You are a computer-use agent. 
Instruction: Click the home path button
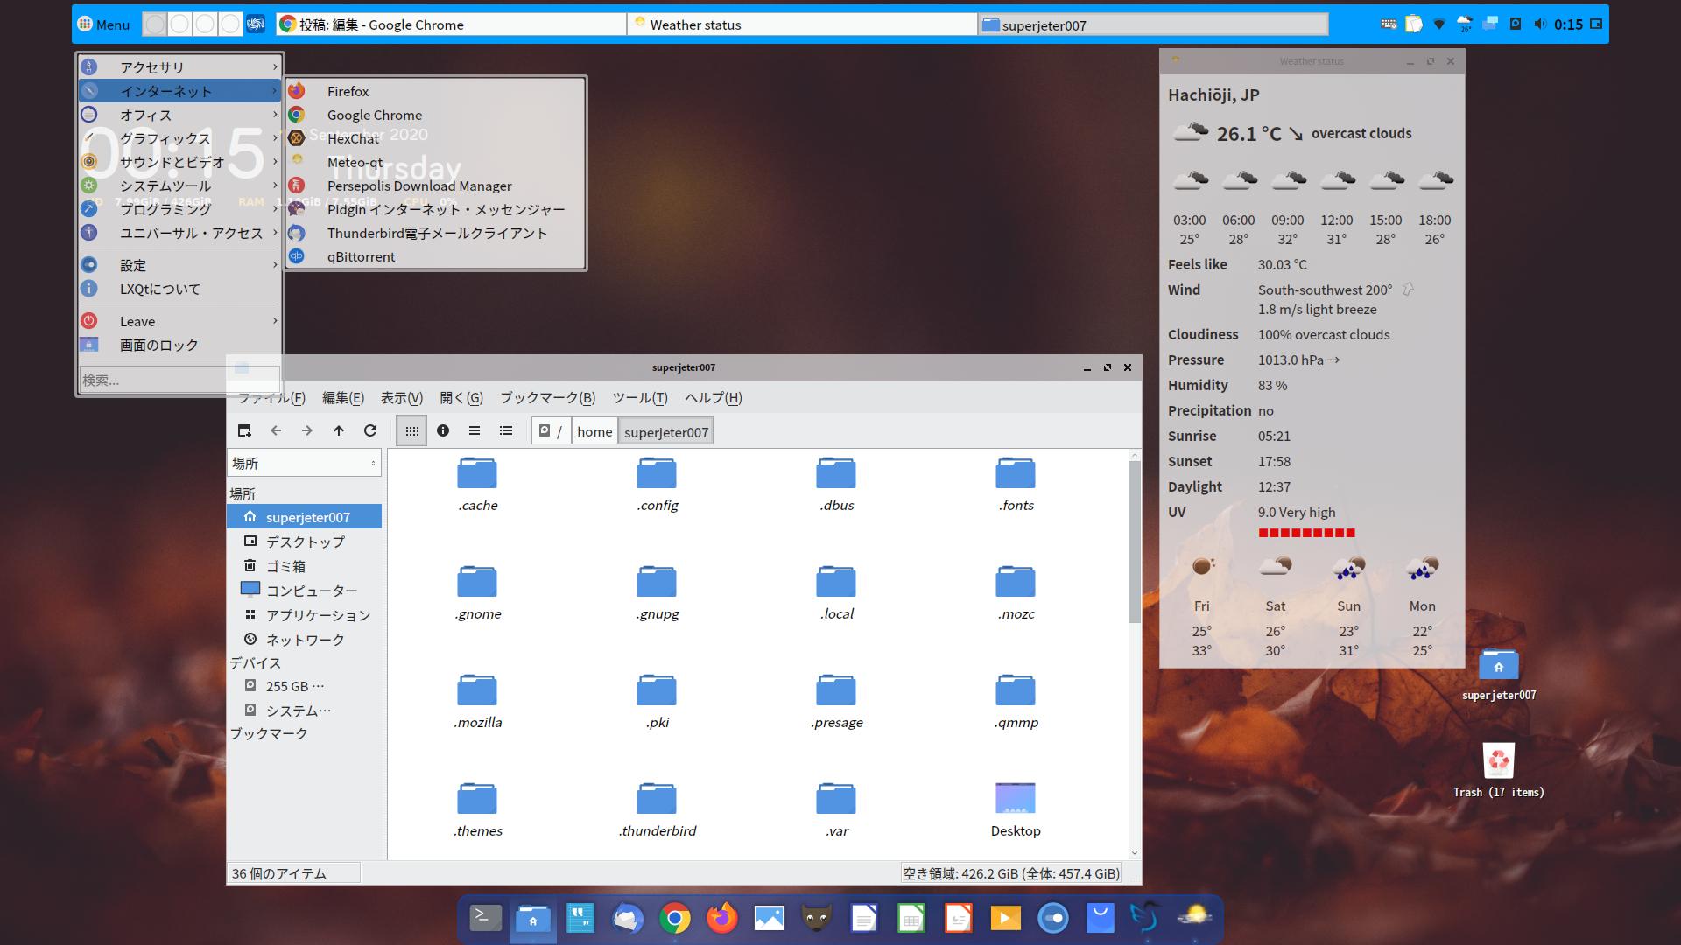[594, 431]
